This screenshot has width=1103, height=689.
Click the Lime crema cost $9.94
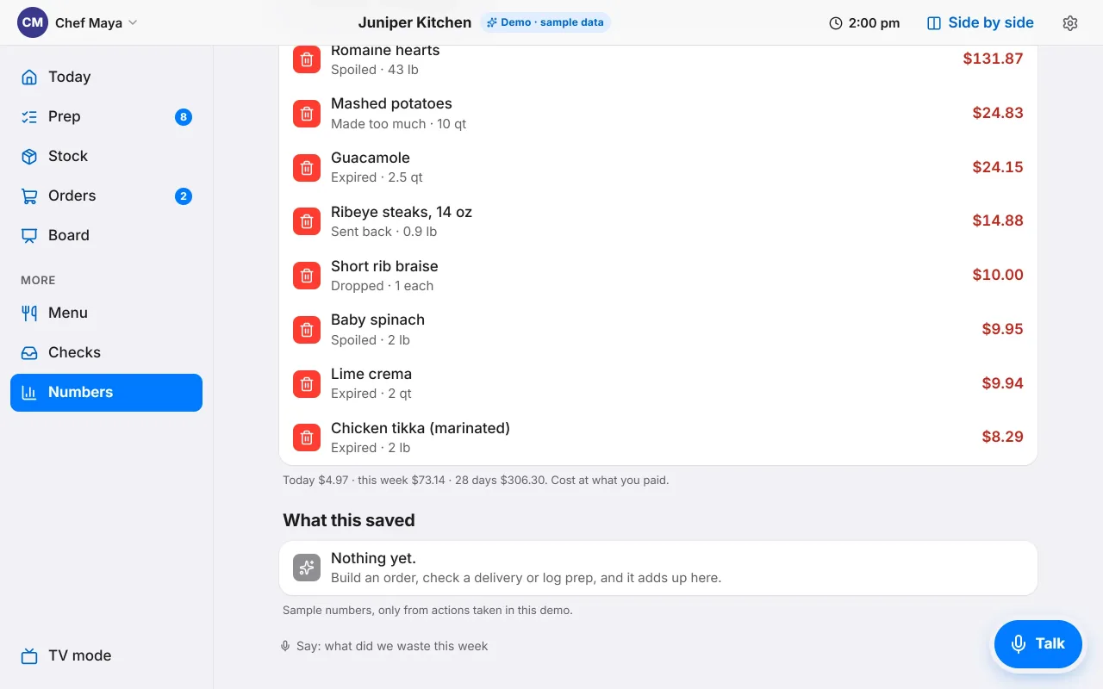(1002, 383)
